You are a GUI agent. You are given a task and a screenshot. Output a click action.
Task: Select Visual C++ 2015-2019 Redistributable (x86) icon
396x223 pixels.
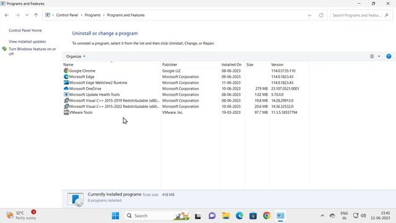point(66,100)
